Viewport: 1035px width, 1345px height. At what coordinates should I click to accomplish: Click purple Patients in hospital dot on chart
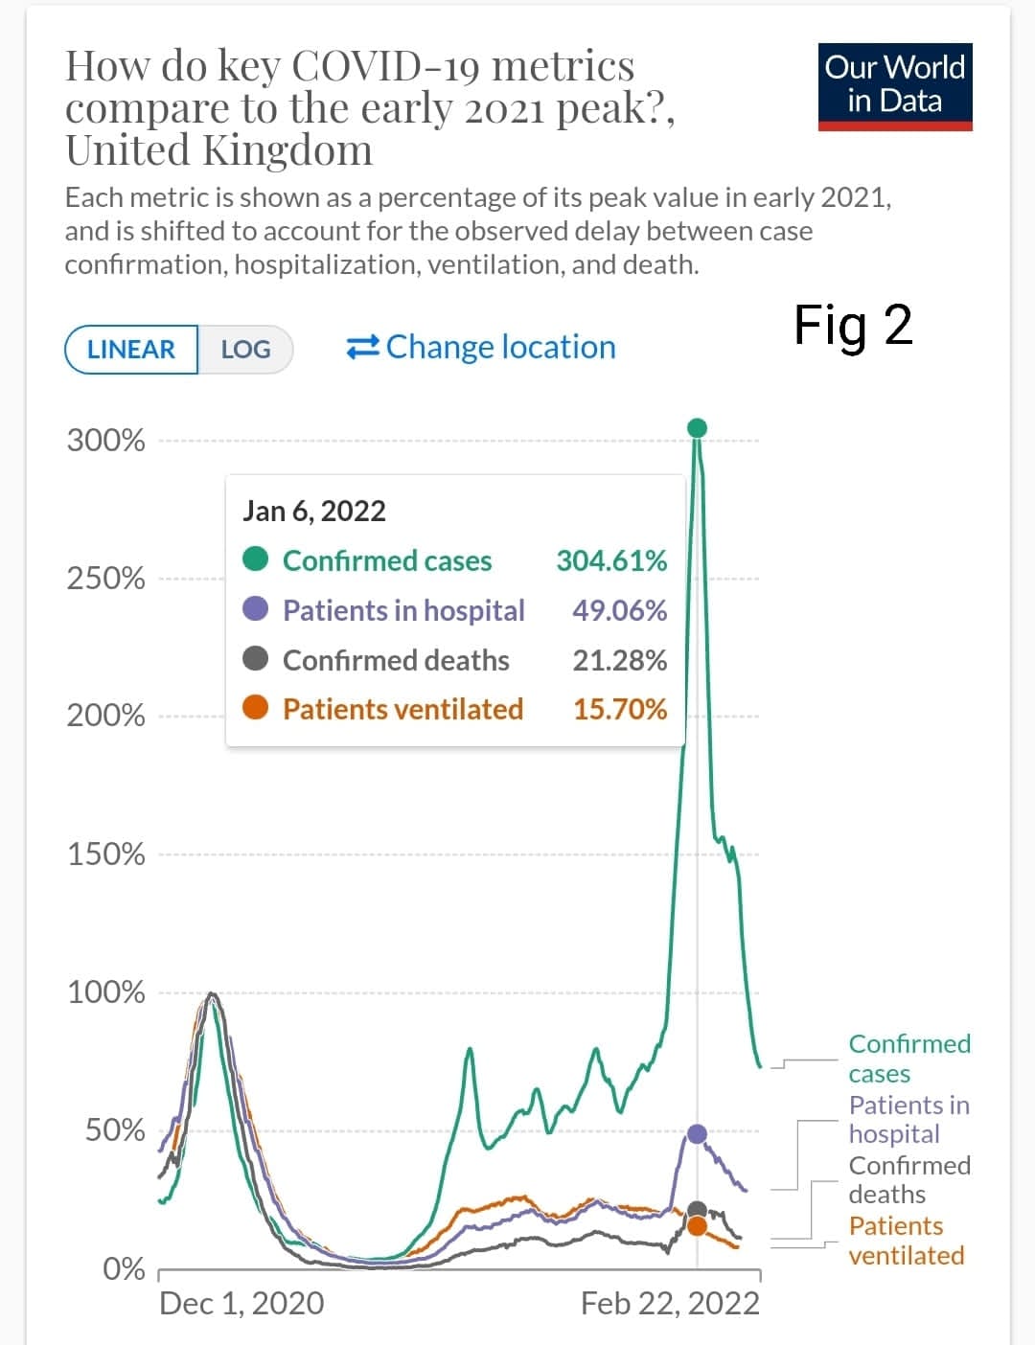click(698, 1134)
